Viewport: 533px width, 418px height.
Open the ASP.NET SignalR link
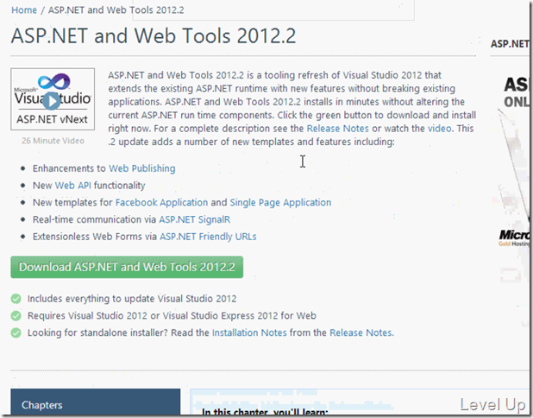[x=194, y=219]
